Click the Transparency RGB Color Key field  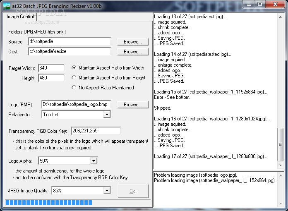(x=96, y=131)
